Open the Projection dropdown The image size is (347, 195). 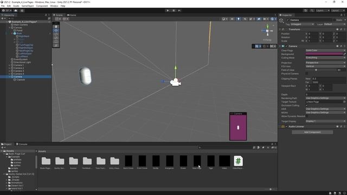[x=325, y=63]
